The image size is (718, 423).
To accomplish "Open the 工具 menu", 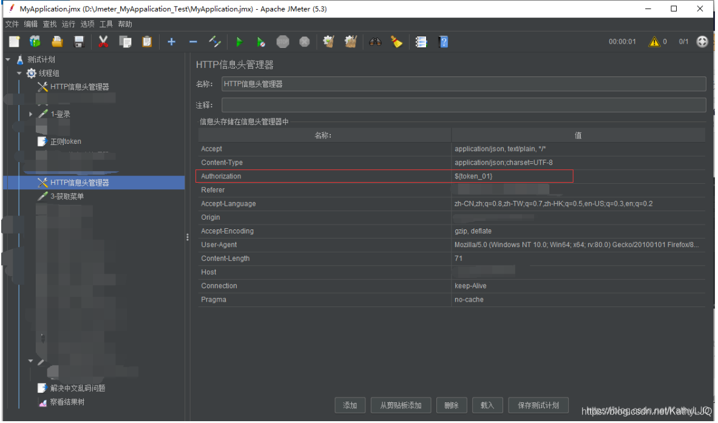I will [106, 24].
